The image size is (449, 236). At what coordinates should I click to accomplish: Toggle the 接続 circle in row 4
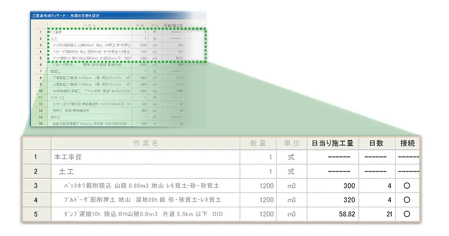pyautogui.click(x=407, y=199)
